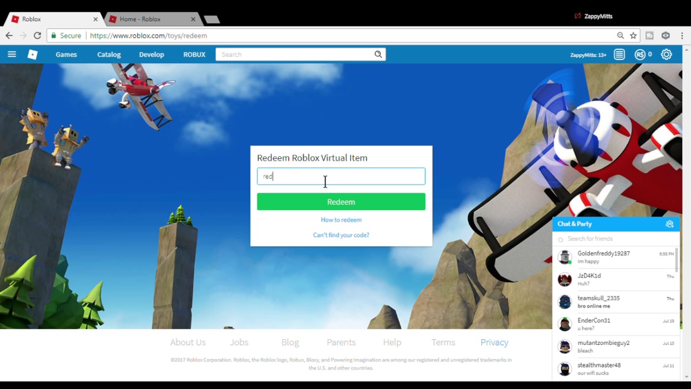Click the green Redeem button
Image resolution: width=691 pixels, height=389 pixels.
(x=341, y=202)
